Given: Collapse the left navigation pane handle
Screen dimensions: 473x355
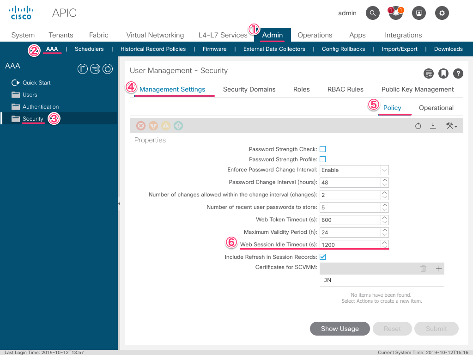Looking at the screenshot, I should (119, 203).
